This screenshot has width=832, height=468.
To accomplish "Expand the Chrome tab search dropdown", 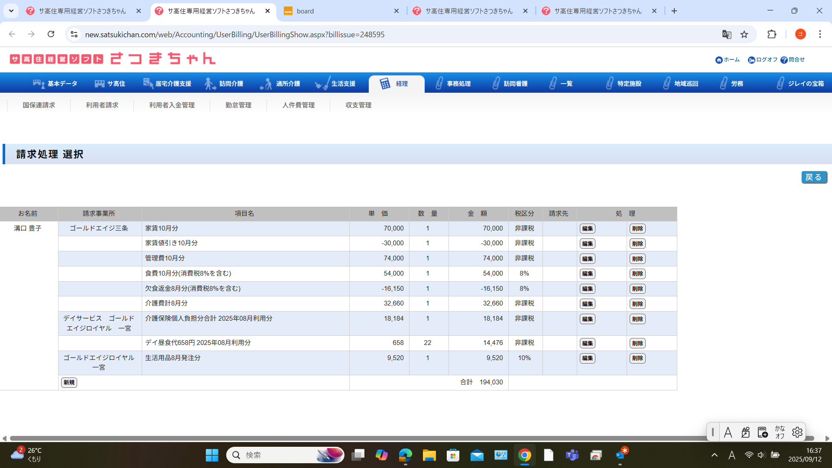I will 11,11.
